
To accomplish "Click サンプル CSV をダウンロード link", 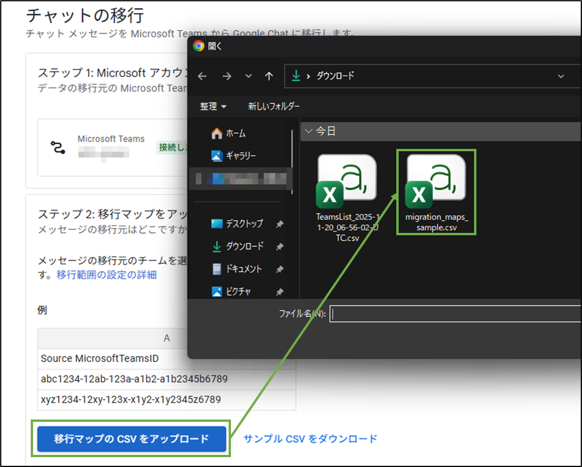I will pyautogui.click(x=310, y=439).
